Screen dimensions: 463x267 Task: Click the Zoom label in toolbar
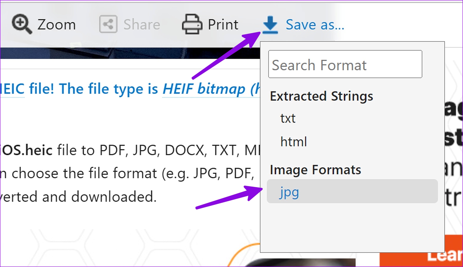pos(57,25)
